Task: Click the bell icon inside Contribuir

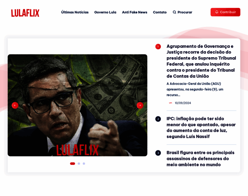Action: coord(217,12)
